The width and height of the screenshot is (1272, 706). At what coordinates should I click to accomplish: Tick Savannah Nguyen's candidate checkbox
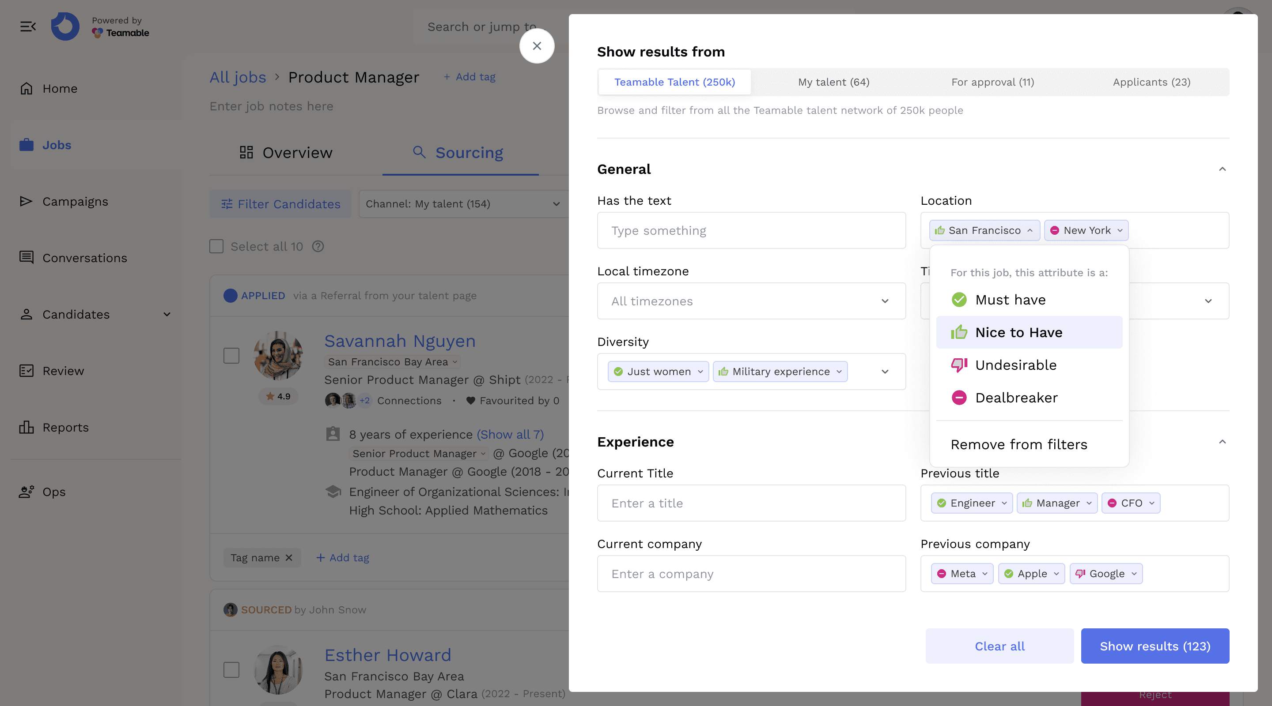231,355
